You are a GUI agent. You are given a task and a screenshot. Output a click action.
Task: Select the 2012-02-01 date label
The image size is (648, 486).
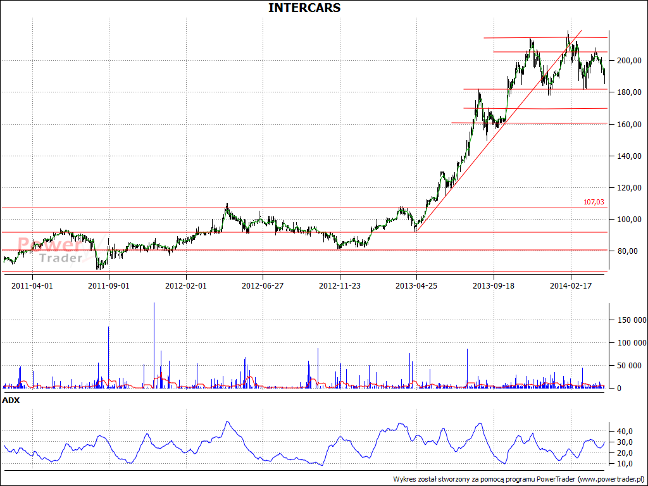tap(186, 285)
